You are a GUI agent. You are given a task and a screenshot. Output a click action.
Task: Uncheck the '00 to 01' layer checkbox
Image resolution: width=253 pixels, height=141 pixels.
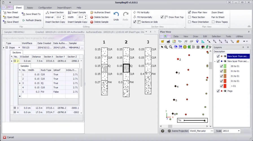pos(221,66)
